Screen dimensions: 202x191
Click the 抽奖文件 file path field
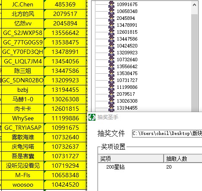coord(167,134)
